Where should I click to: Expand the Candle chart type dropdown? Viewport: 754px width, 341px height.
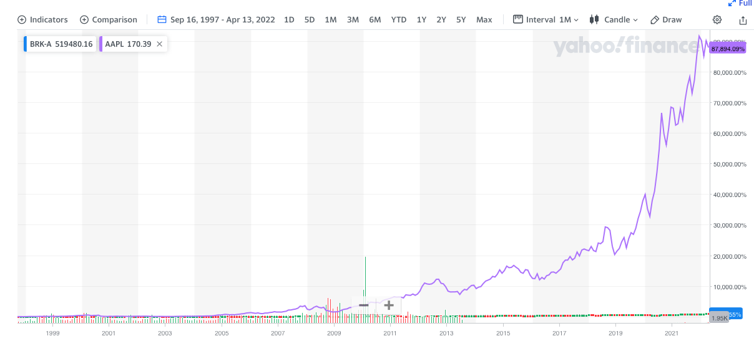click(613, 19)
